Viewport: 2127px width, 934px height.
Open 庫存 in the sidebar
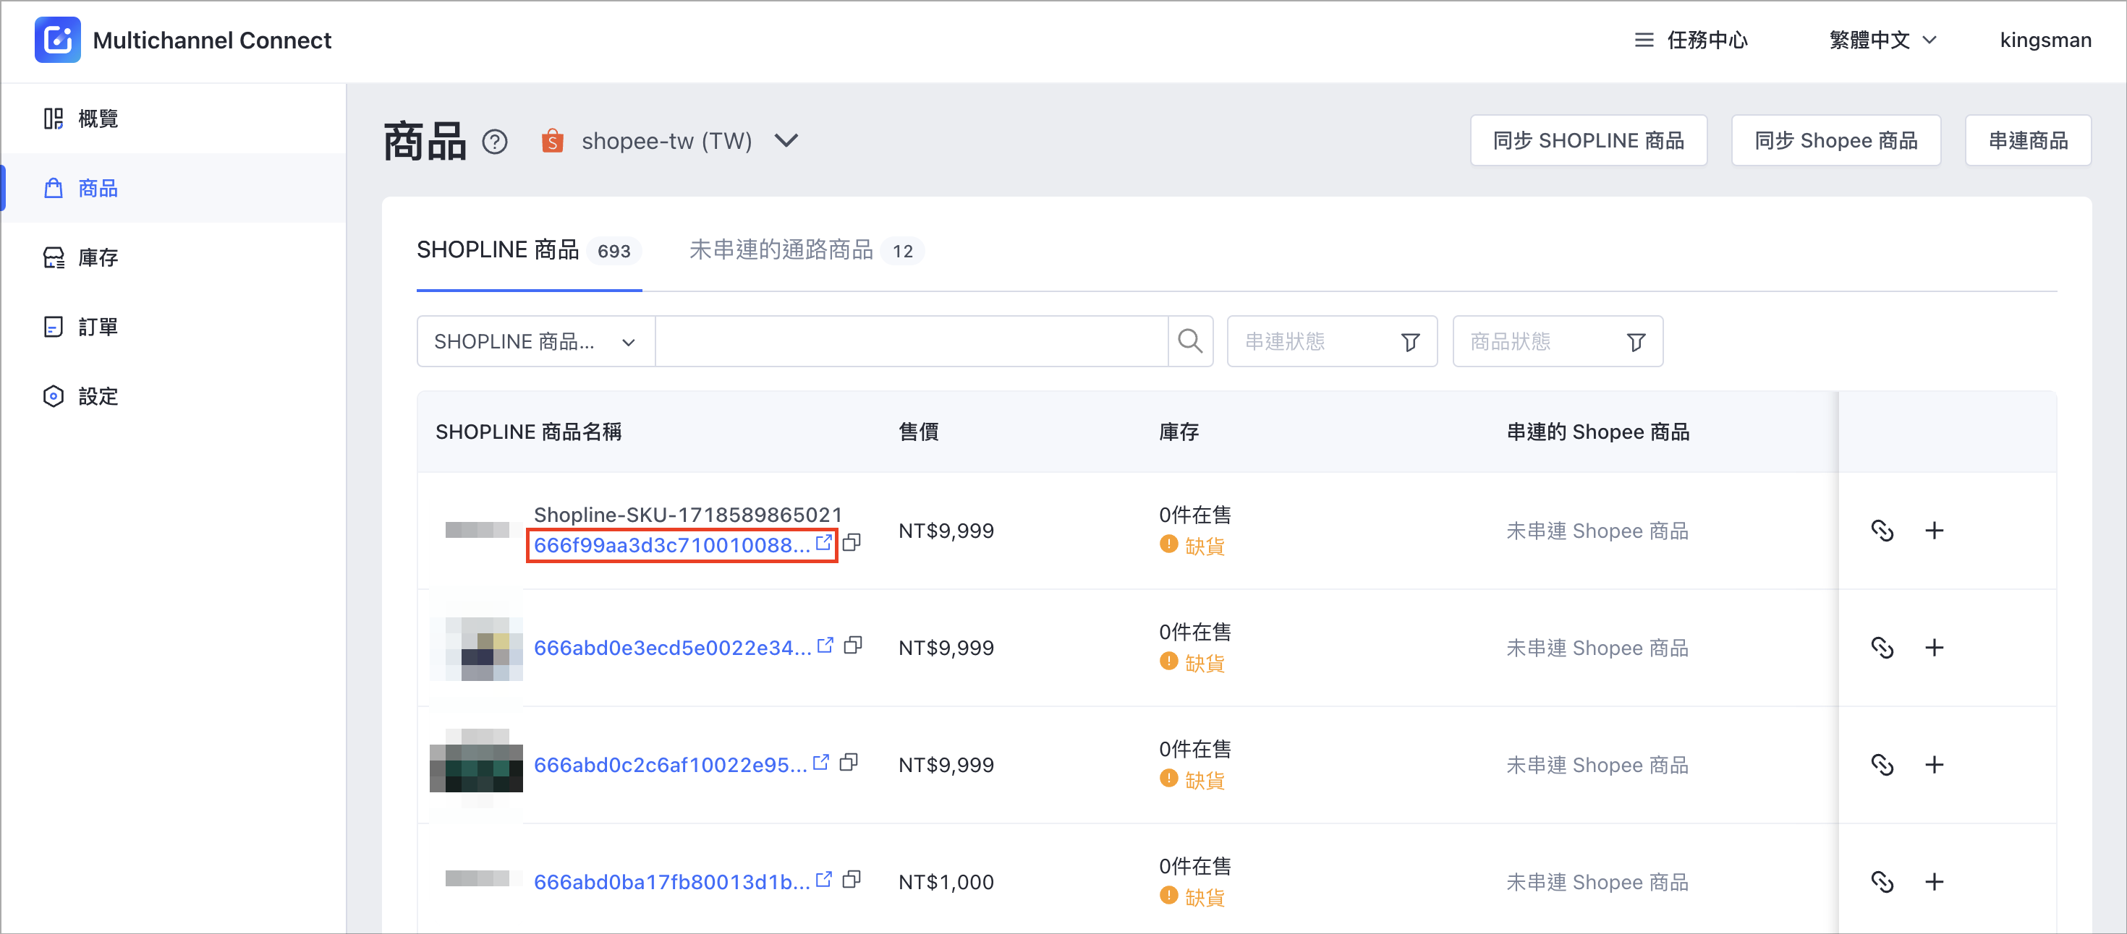tap(174, 257)
